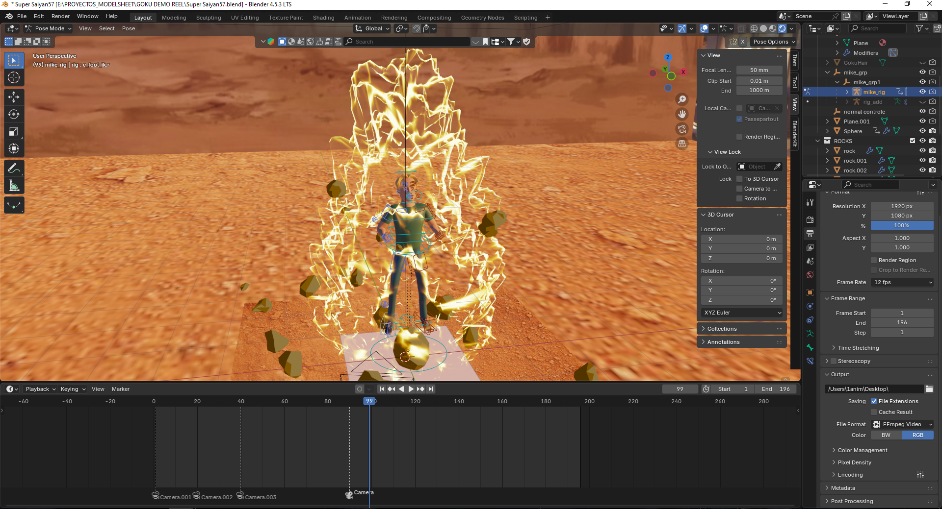Click the Camera.002 timeline marker
The width and height of the screenshot is (942, 509).
(196, 495)
